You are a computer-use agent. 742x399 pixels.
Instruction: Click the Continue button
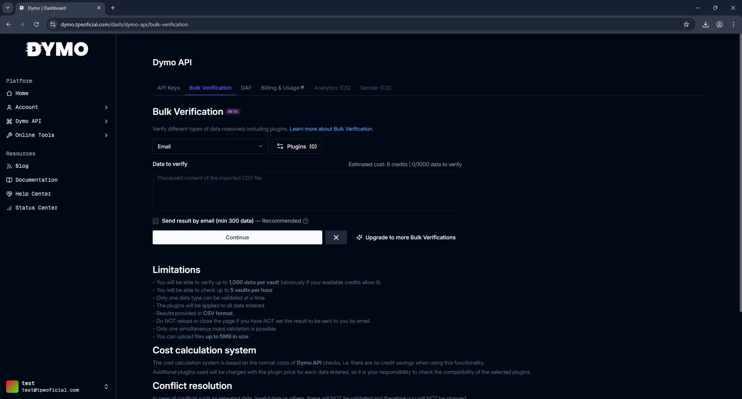tap(237, 237)
